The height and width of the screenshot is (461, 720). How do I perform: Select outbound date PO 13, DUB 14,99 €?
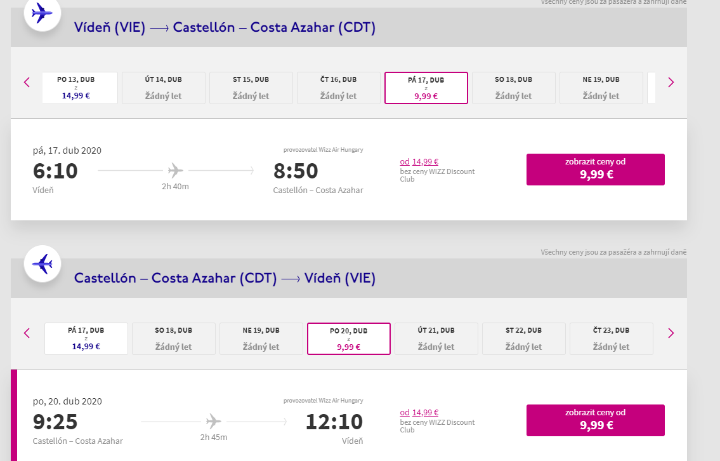(x=80, y=88)
